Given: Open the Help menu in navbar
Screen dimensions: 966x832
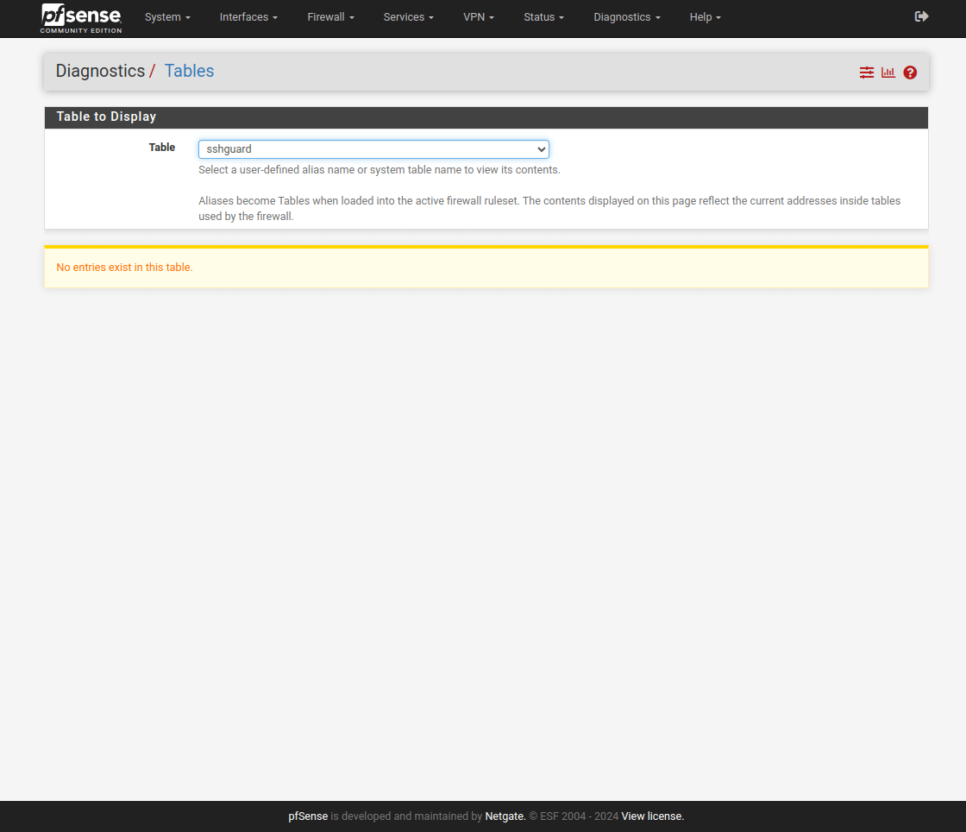Looking at the screenshot, I should click(x=705, y=17).
